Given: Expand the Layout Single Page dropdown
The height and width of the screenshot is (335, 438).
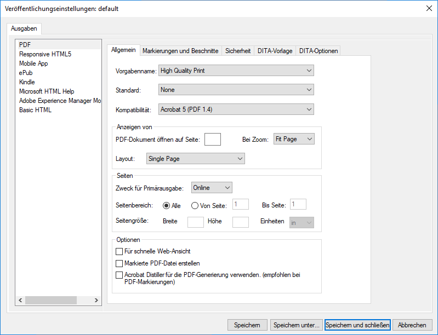Looking at the screenshot, I should coord(195,159).
